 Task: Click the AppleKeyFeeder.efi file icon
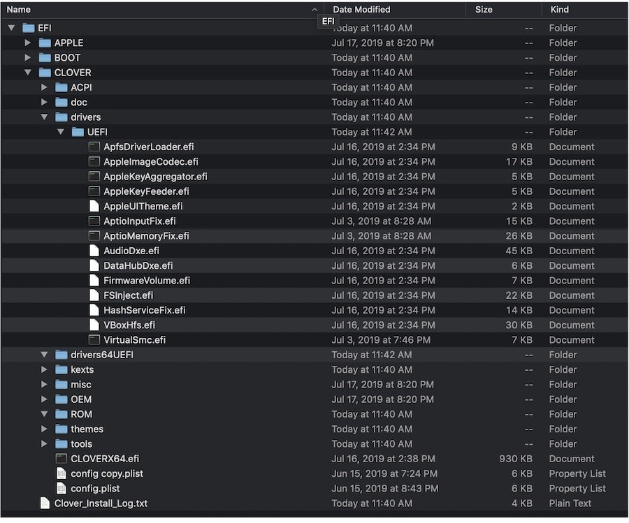click(x=94, y=191)
